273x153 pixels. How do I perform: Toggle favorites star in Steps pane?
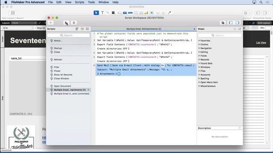pos(235,29)
